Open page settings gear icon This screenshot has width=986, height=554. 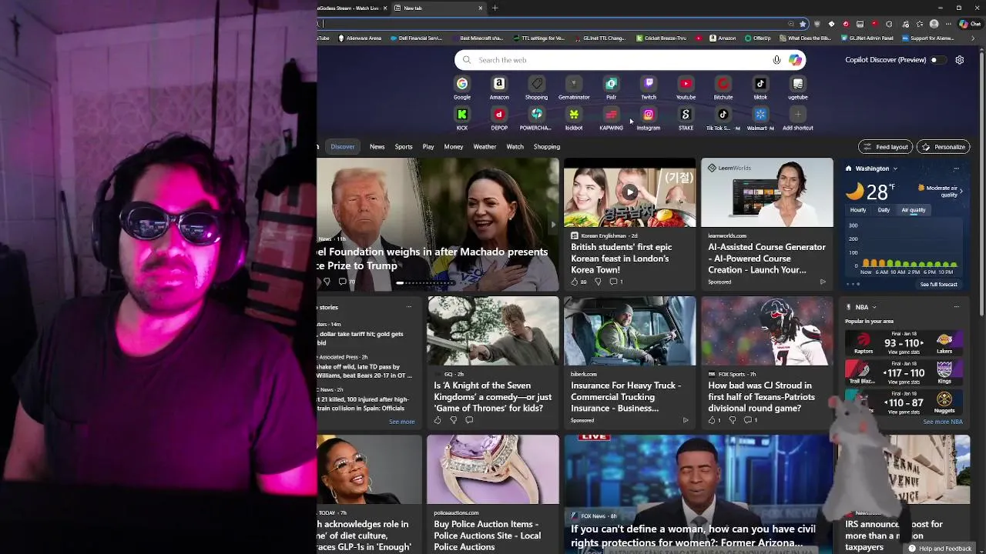(x=960, y=60)
